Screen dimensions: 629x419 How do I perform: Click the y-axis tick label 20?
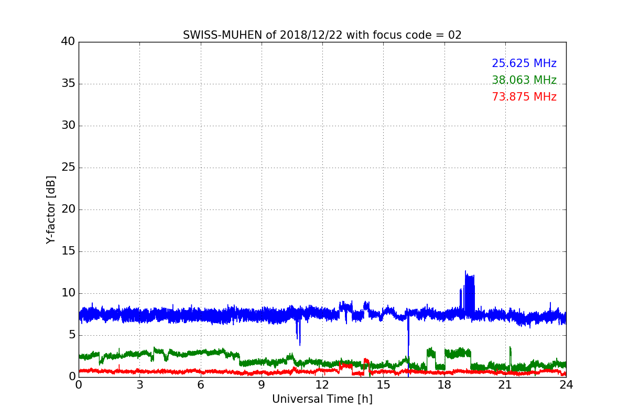pos(68,209)
